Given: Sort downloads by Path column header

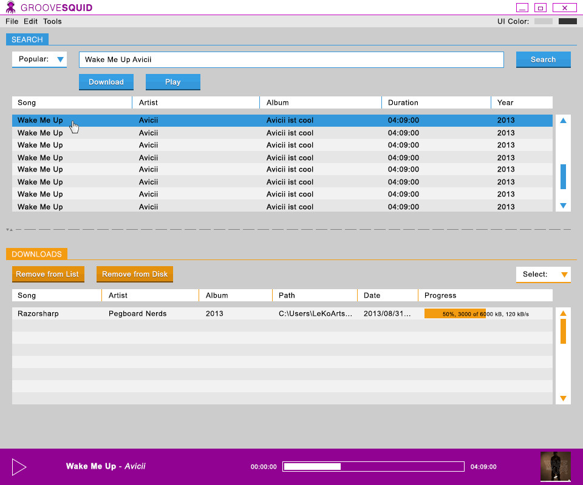Looking at the screenshot, I should (315, 295).
